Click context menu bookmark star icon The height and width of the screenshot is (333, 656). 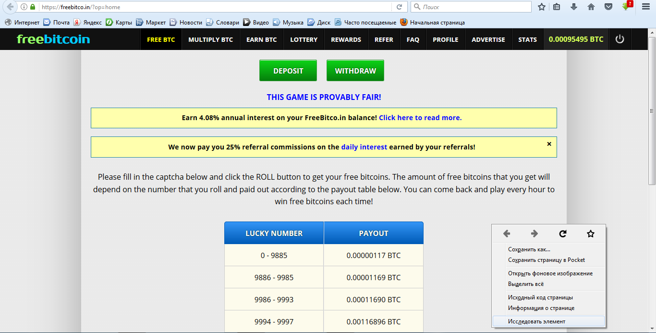click(x=591, y=234)
